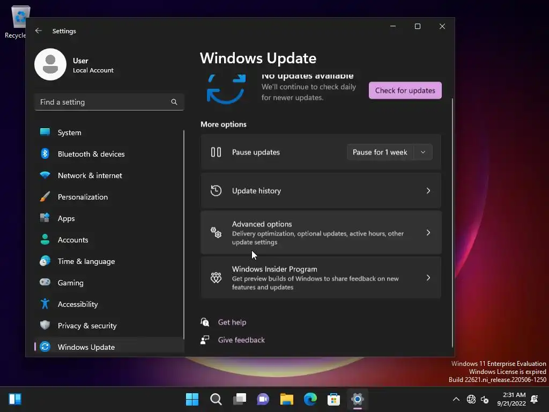Click the Time & language clock icon
This screenshot has height=412, width=549.
45,261
